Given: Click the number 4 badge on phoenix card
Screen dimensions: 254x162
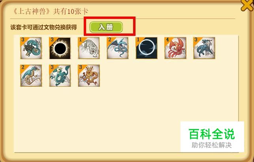Looking at the screenshot, I should tap(167, 40).
